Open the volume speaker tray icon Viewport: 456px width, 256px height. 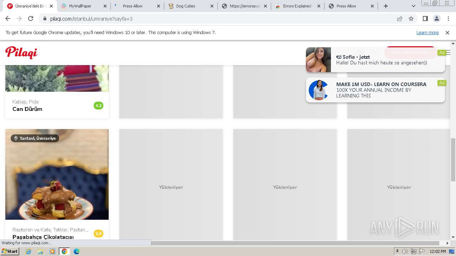(x=405, y=251)
